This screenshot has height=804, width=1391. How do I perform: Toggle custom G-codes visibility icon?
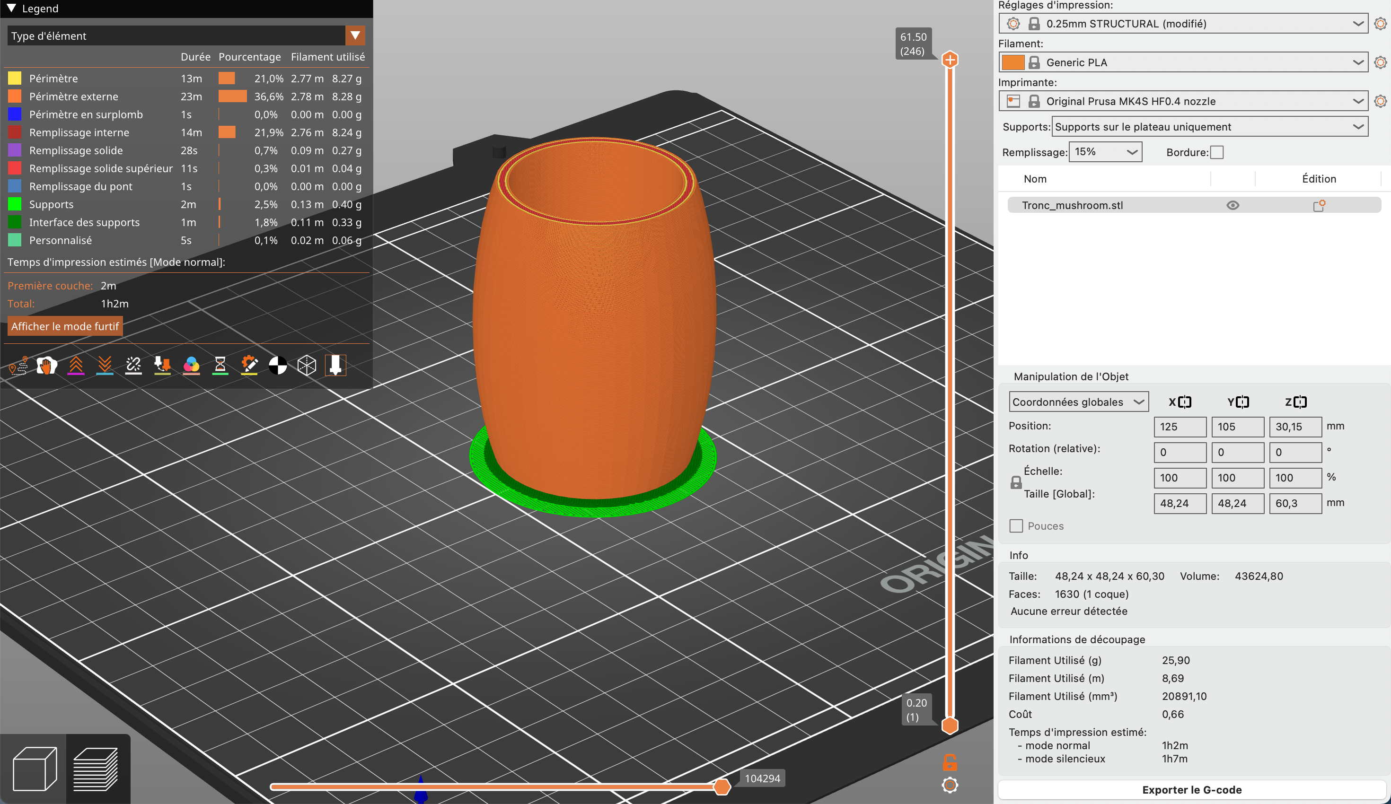click(x=249, y=365)
